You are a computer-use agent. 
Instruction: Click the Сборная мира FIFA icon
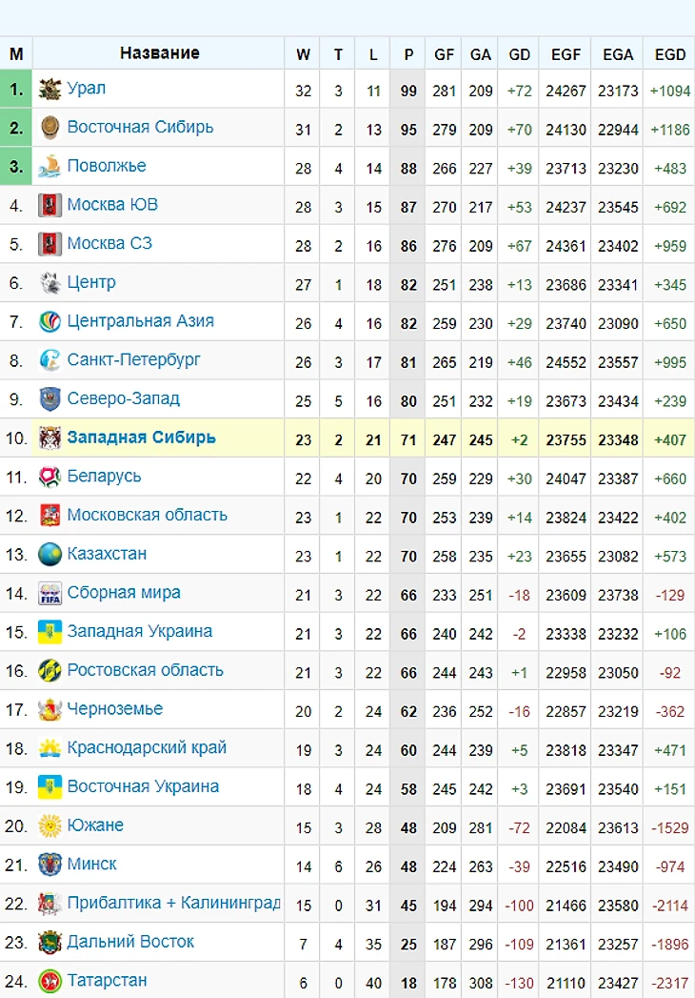50,593
